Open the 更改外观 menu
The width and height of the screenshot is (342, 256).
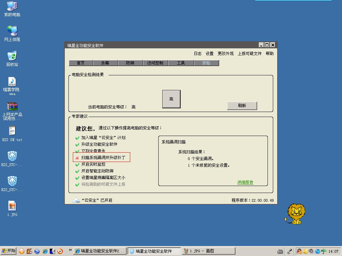click(x=225, y=54)
